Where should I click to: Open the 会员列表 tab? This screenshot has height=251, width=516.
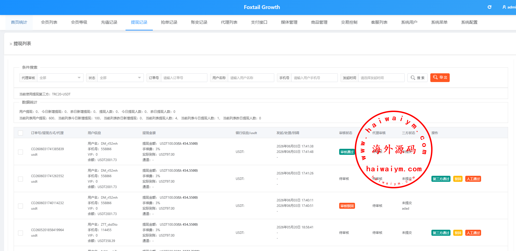(x=49, y=22)
